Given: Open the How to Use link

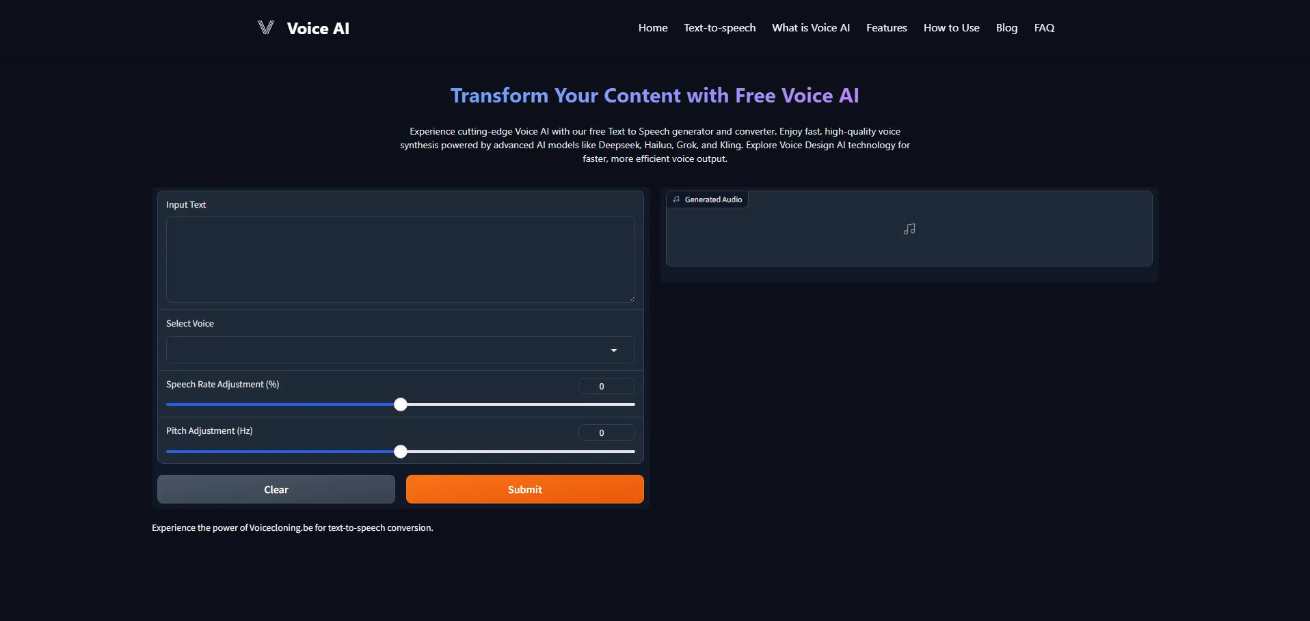Looking at the screenshot, I should [951, 28].
